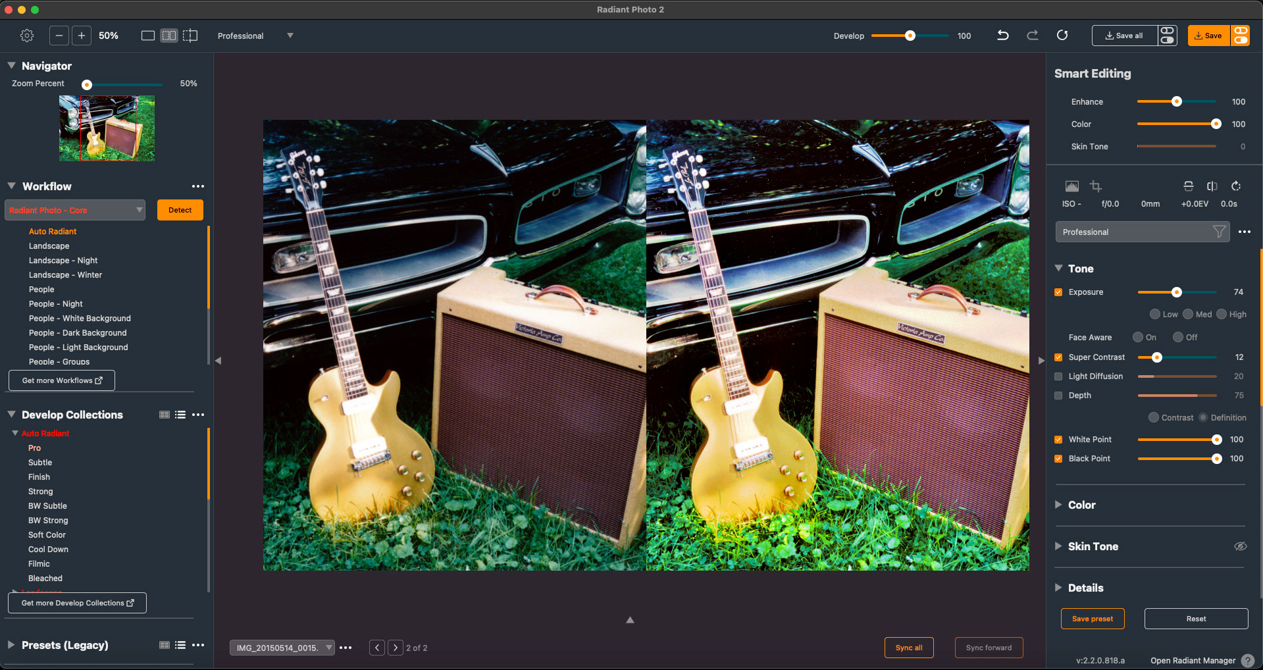This screenshot has height=670, width=1263.
Task: Toggle Skin Tone visibility eye icon
Action: [x=1240, y=546]
